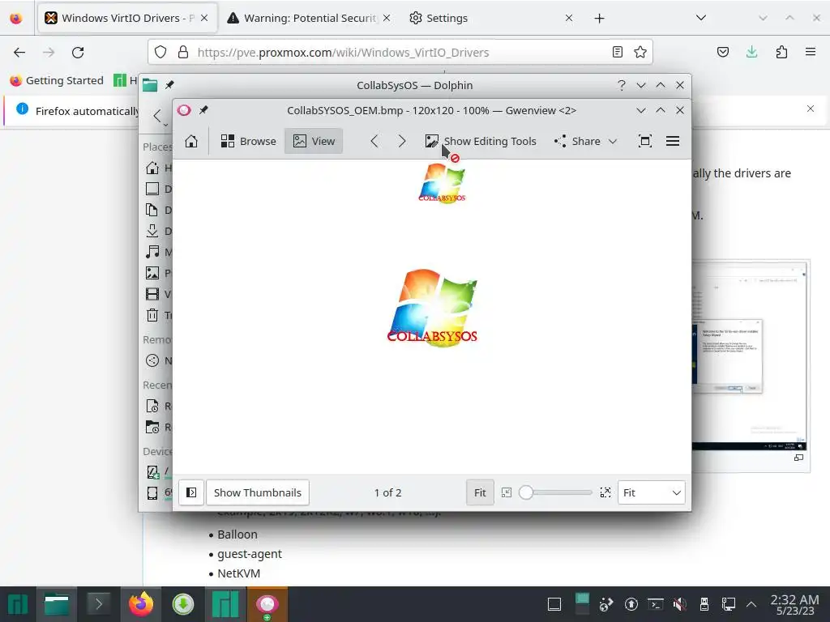Click zoom-in icon right of slider
Viewport: 830px width, 622px height.
(x=605, y=492)
